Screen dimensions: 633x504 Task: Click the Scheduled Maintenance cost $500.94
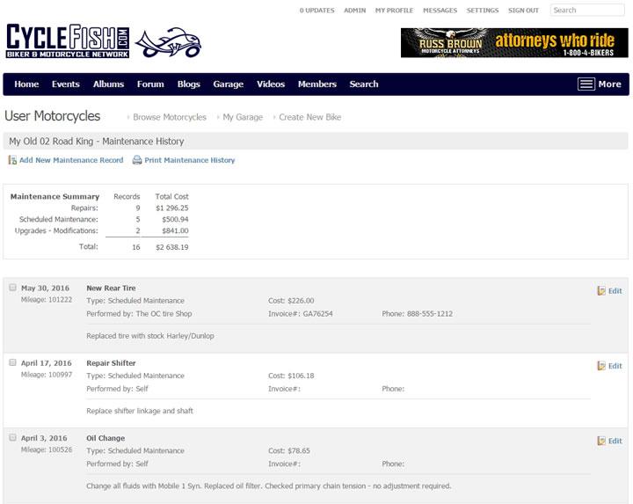[175, 219]
